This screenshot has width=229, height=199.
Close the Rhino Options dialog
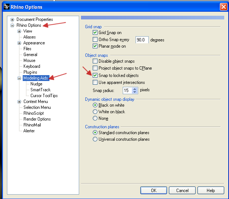pos(224,7)
